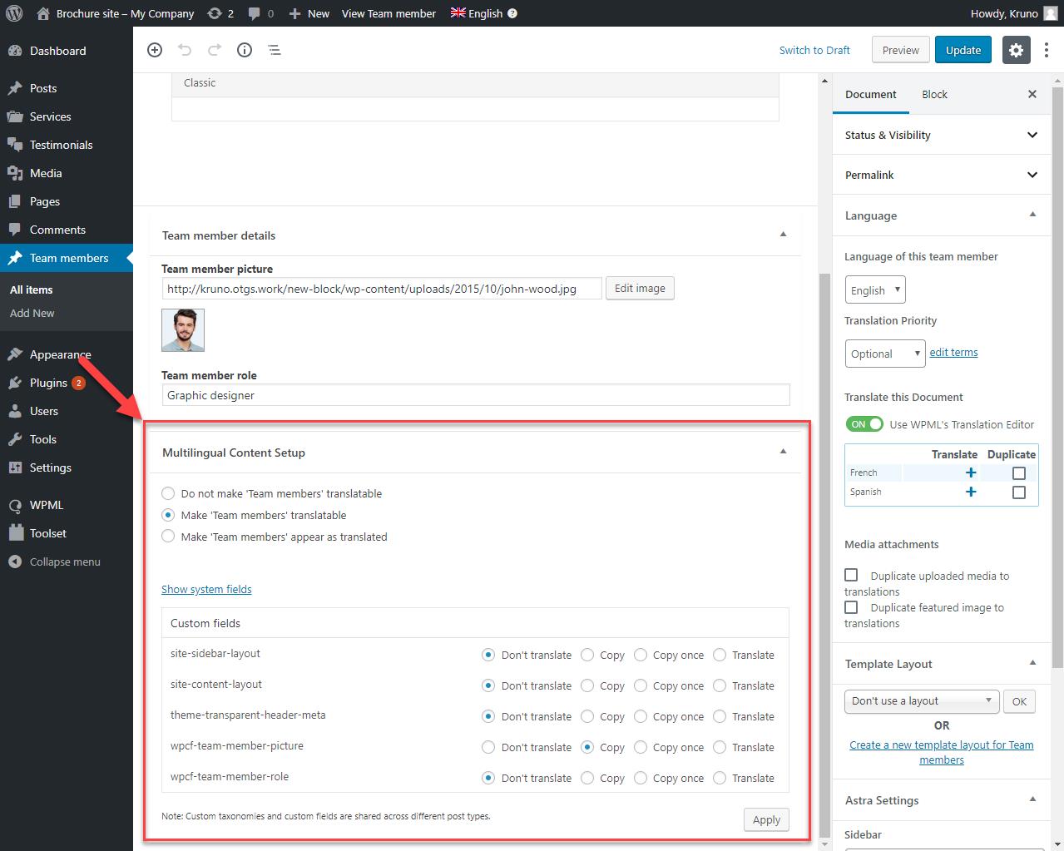Click the WordPress logo in admin bar
The width and height of the screenshot is (1064, 851).
coord(14,13)
